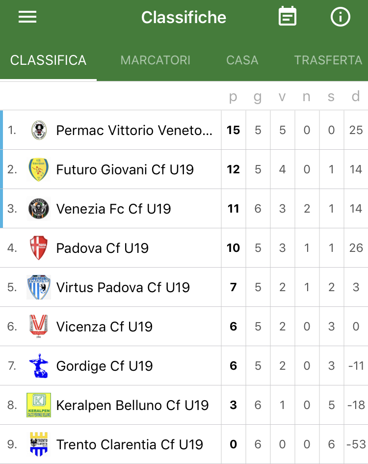The height and width of the screenshot is (464, 368).
Task: Switch to the MARCATORI tab
Action: tap(156, 60)
